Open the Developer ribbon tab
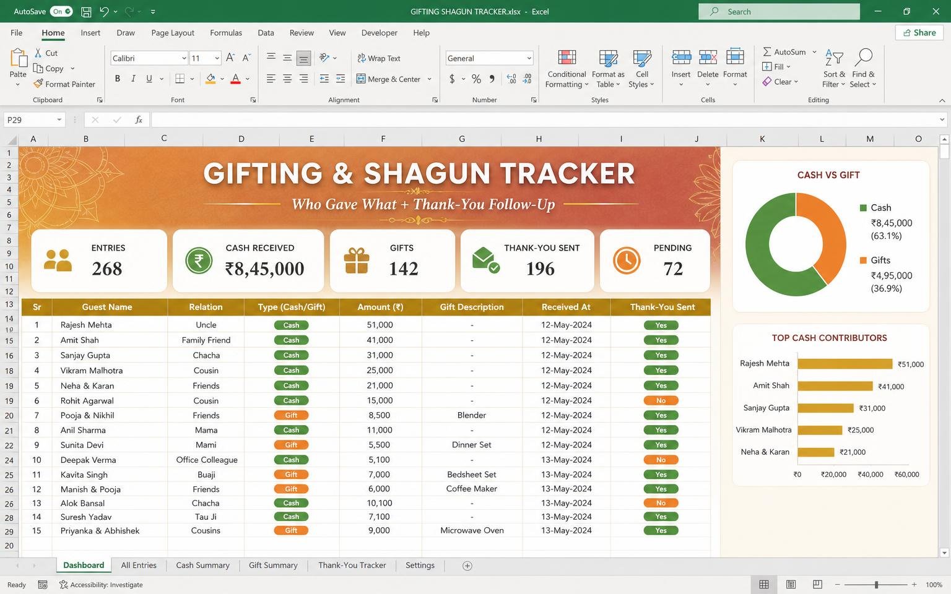951x594 pixels. click(x=380, y=33)
